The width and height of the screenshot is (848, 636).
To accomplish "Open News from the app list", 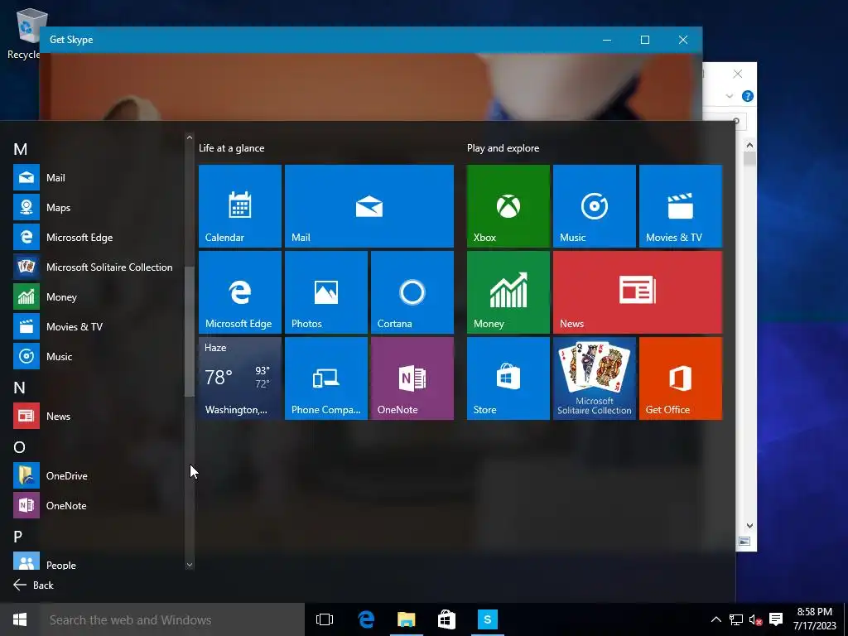I will [98, 416].
